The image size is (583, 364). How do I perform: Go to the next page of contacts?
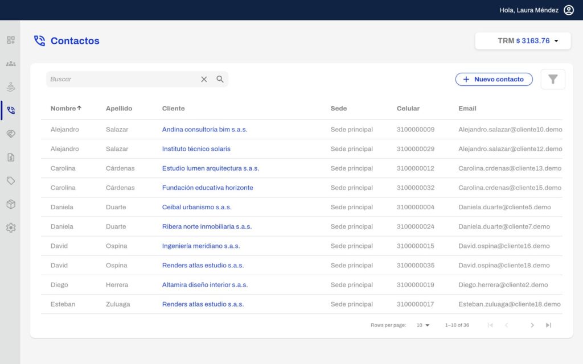click(x=532, y=325)
